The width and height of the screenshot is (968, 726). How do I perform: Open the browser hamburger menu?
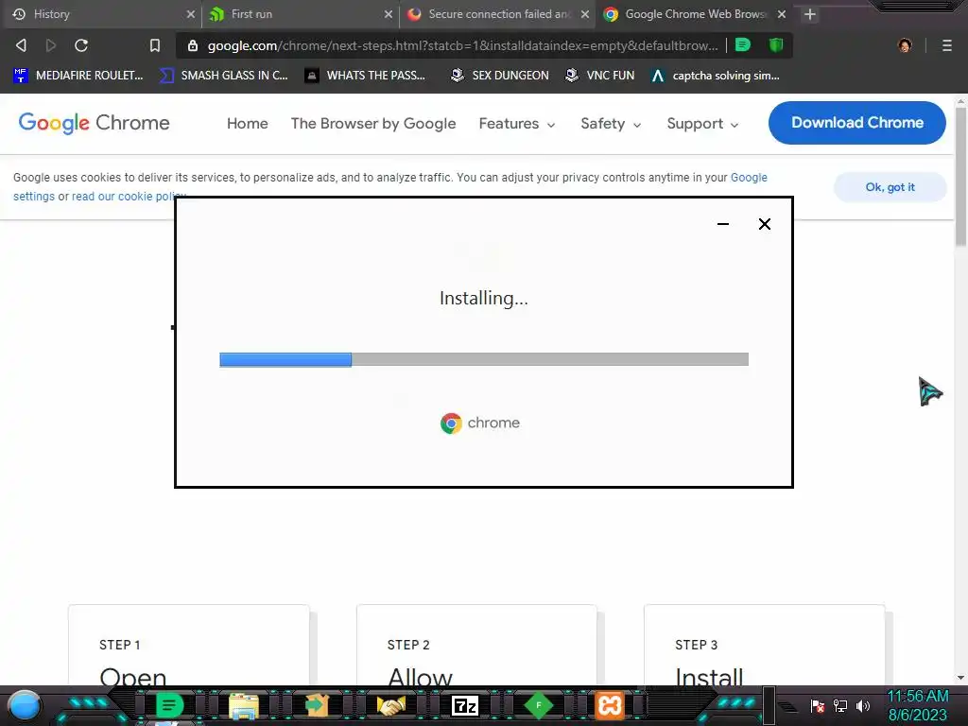(x=947, y=45)
